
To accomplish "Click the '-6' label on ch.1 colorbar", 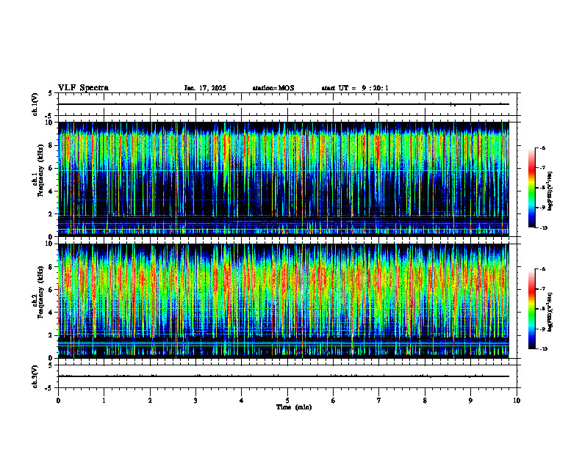I will tap(543, 147).
